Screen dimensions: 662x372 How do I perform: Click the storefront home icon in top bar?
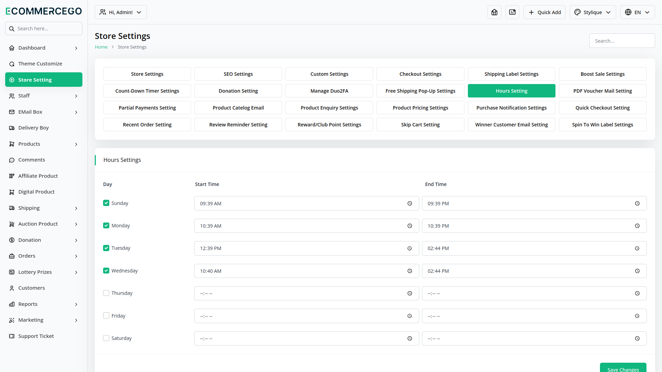494,12
